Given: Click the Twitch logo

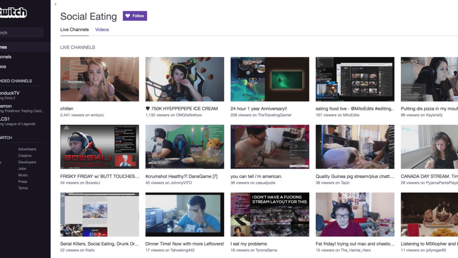Looking at the screenshot, I should click(13, 13).
